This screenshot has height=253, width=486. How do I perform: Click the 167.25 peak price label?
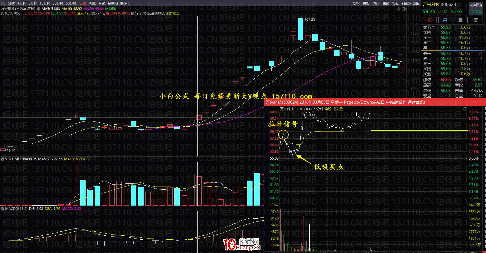pyautogui.click(x=310, y=20)
